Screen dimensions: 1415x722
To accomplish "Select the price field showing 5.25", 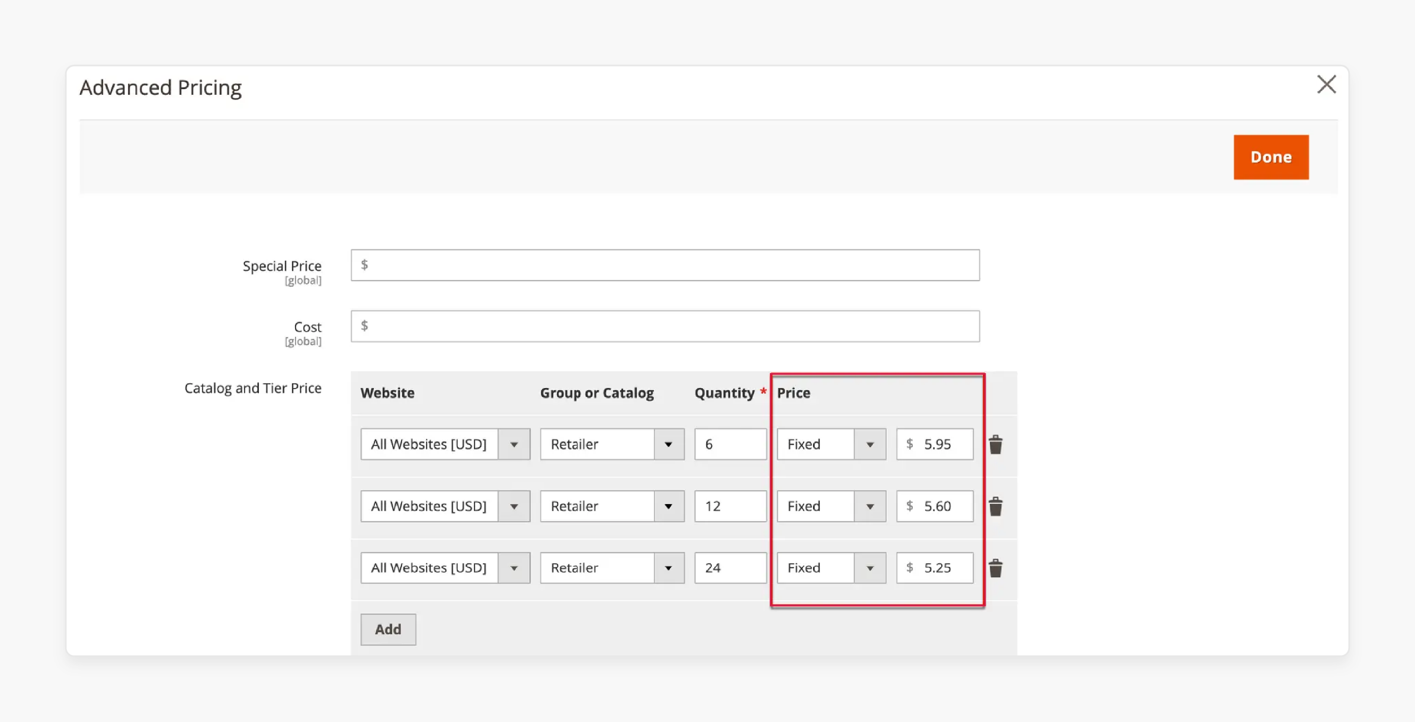I will pyautogui.click(x=935, y=567).
